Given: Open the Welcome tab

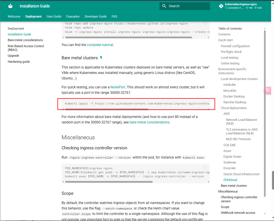Looking at the screenshot, I should point(14,16).
